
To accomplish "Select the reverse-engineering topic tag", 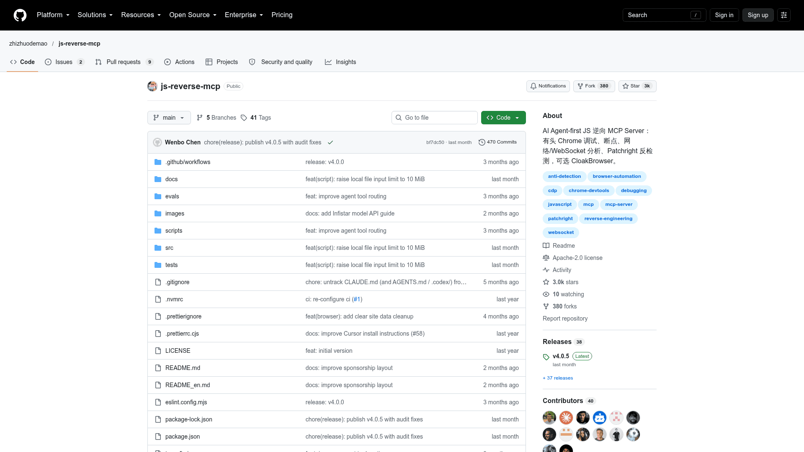I will [608, 218].
